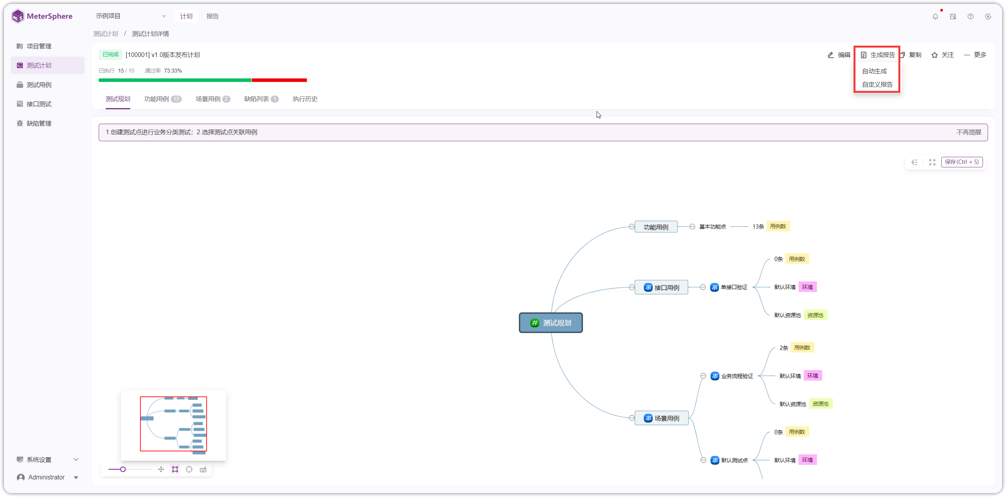Expand 系统设置 in the sidebar
The width and height of the screenshot is (1006, 497).
pos(48,460)
